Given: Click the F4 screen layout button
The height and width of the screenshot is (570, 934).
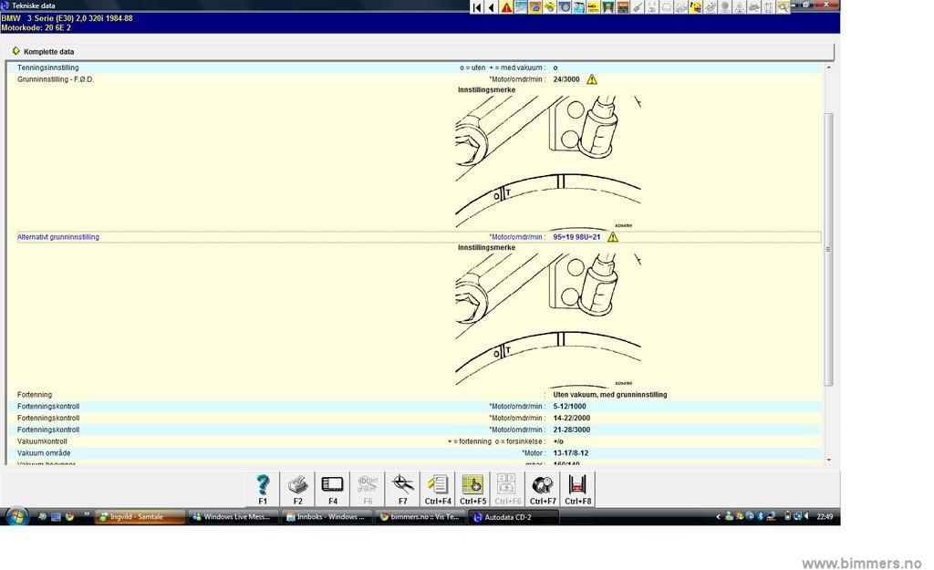Looking at the screenshot, I should point(332,489).
